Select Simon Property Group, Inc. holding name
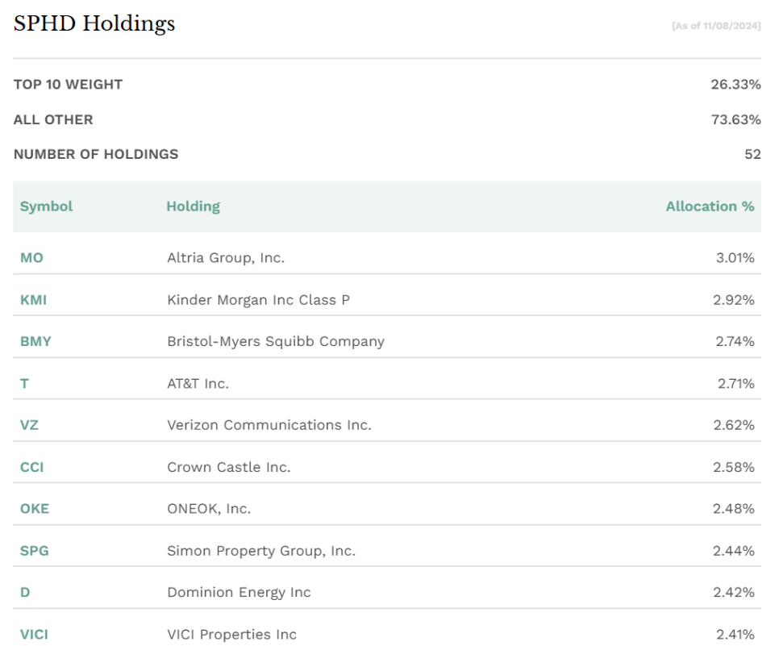The height and width of the screenshot is (646, 779). click(261, 551)
